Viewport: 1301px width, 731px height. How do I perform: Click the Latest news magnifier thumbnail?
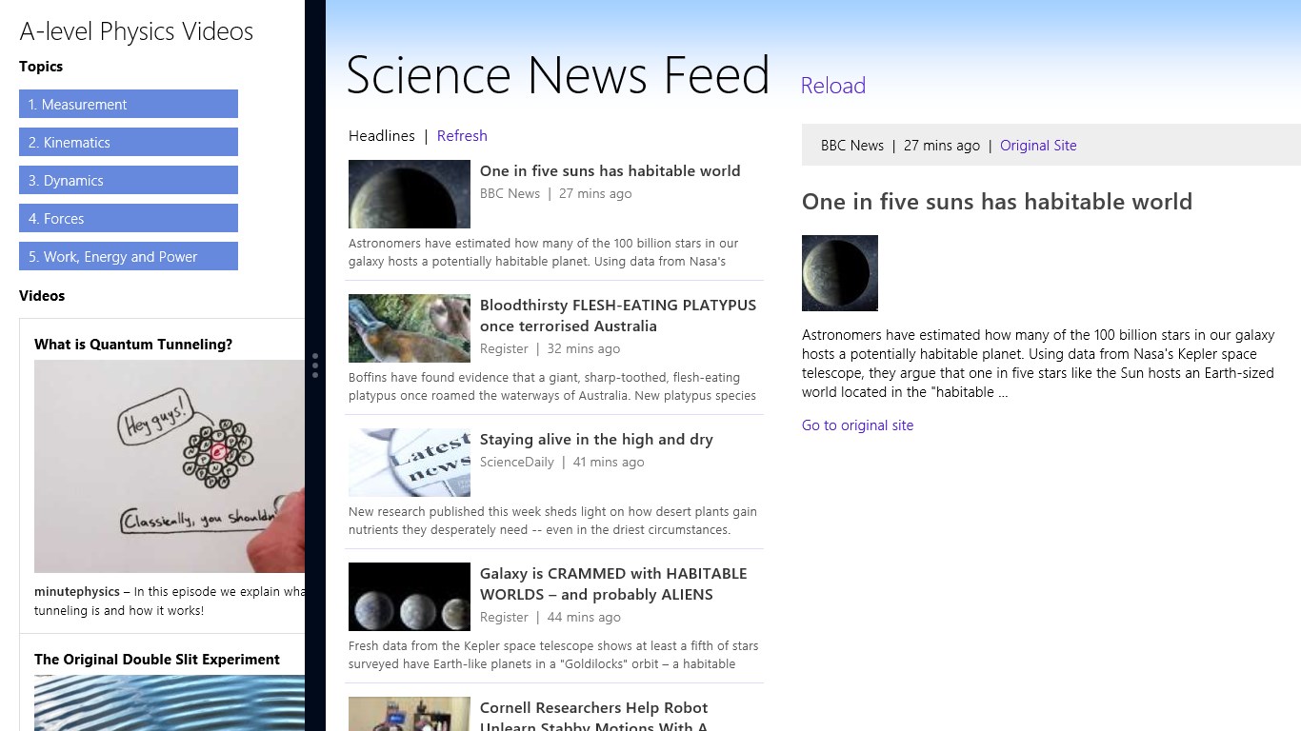[x=410, y=463]
